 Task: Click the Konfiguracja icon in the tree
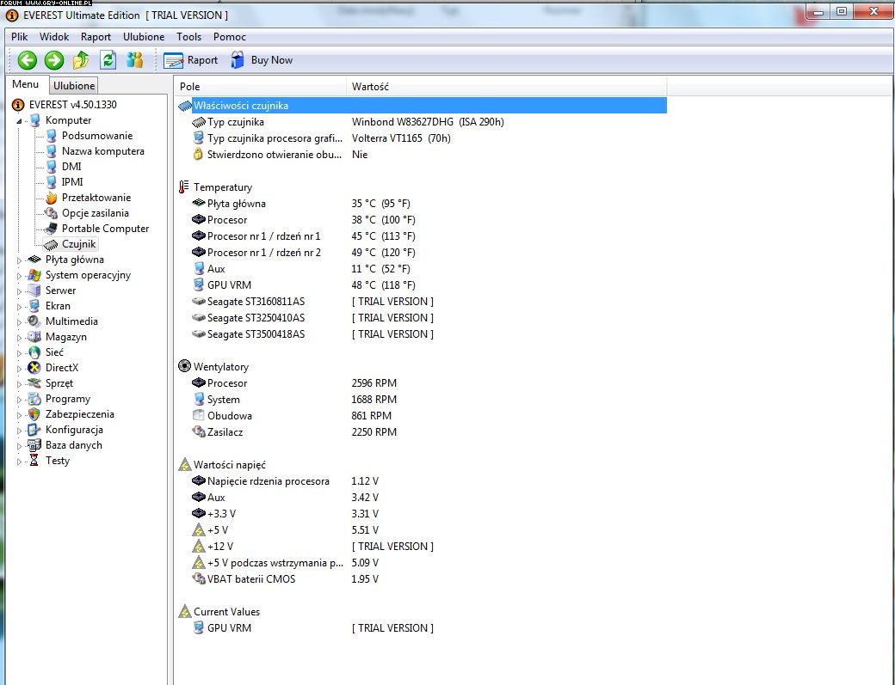point(34,430)
